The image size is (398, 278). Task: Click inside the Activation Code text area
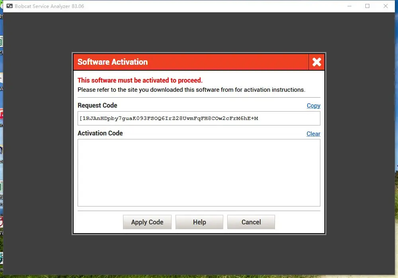pyautogui.click(x=199, y=173)
